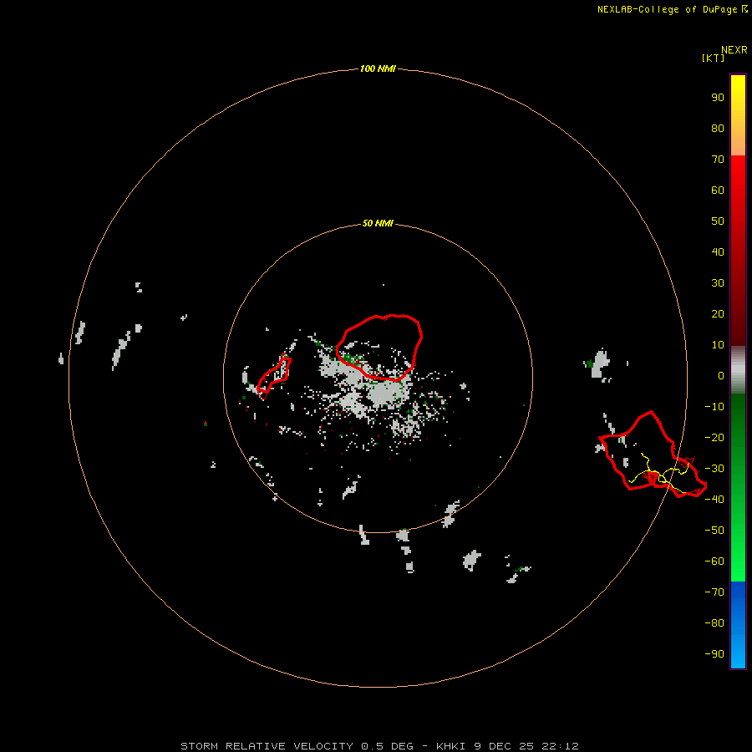Image resolution: width=752 pixels, height=752 pixels.
Task: Click the -40 knot scale value
Action: tap(714, 500)
